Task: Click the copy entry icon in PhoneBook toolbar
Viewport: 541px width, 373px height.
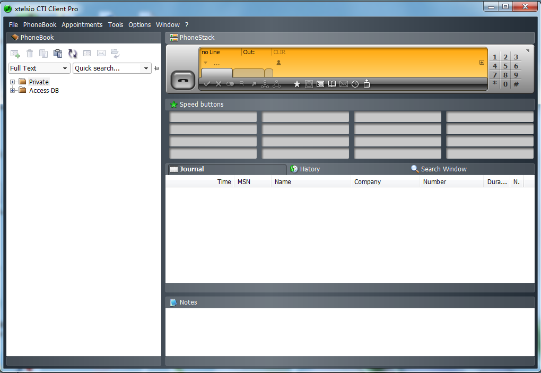Action: point(43,54)
